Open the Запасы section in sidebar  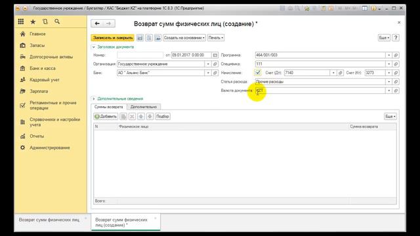[37, 45]
